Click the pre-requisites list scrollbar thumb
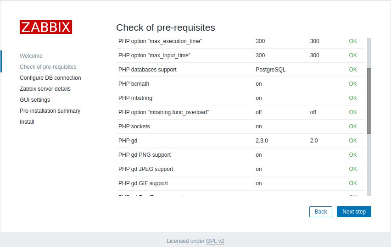391x247 pixels. (x=369, y=101)
